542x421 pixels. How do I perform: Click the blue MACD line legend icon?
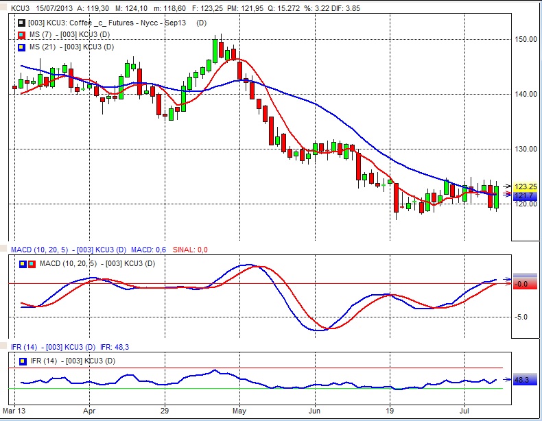[21, 264]
